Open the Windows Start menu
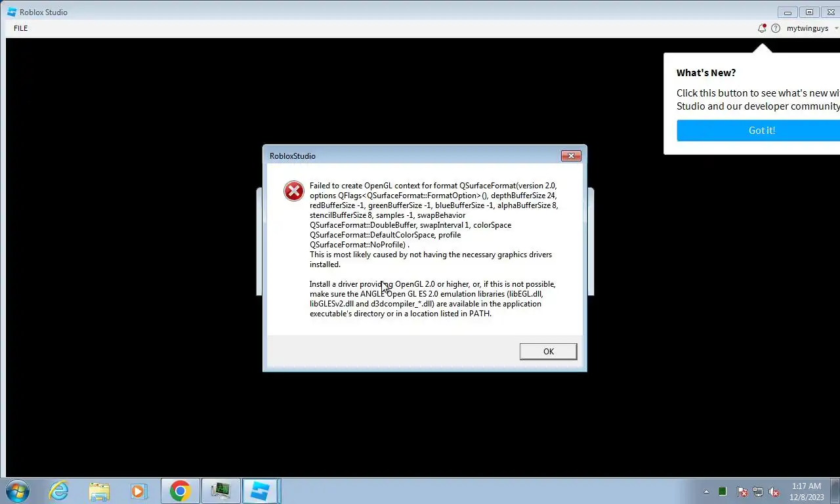Screen dimensions: 840x504 17,491
